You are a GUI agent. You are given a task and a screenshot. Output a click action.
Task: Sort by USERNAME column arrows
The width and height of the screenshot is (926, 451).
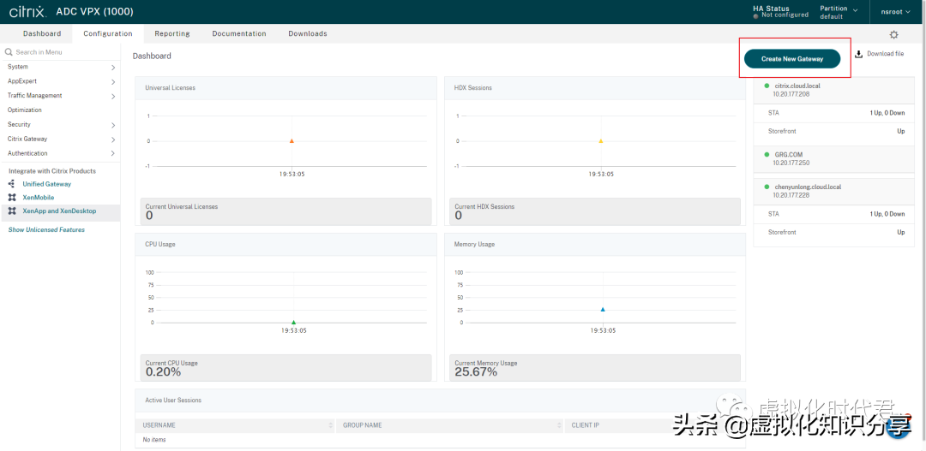click(331, 425)
